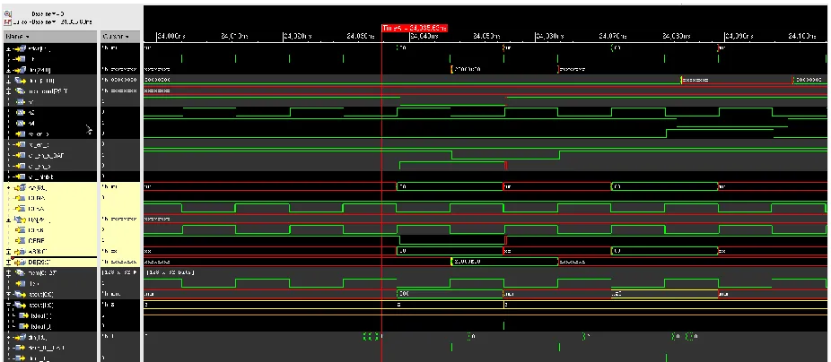Screen dimensions: 831x362
Task: Click the CENB low pulse in waveform
Action: coord(452,241)
